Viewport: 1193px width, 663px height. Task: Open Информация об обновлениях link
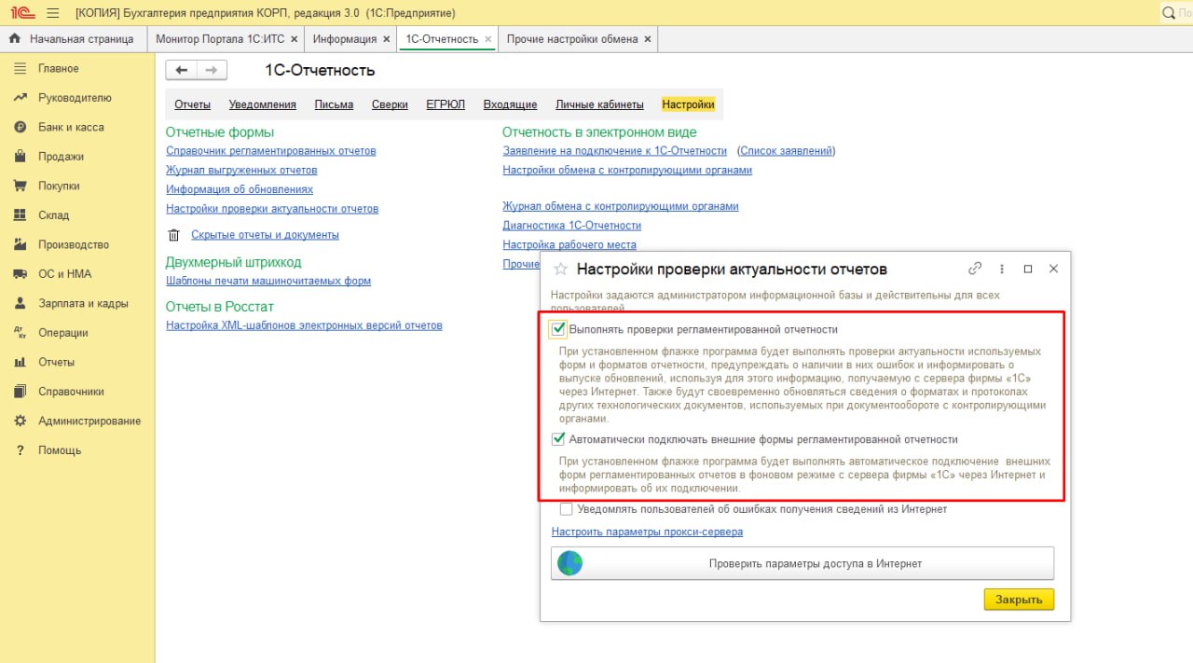[240, 189]
